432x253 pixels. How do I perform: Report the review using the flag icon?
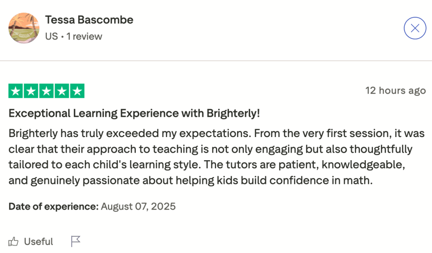(x=76, y=241)
